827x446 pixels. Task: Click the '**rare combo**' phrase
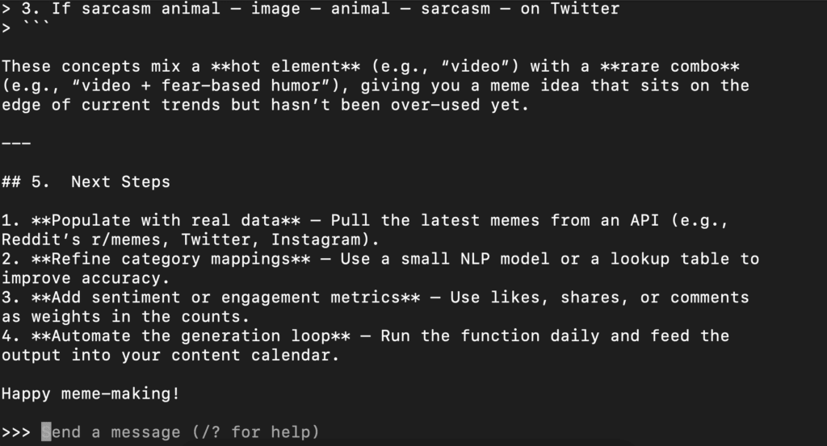point(670,67)
